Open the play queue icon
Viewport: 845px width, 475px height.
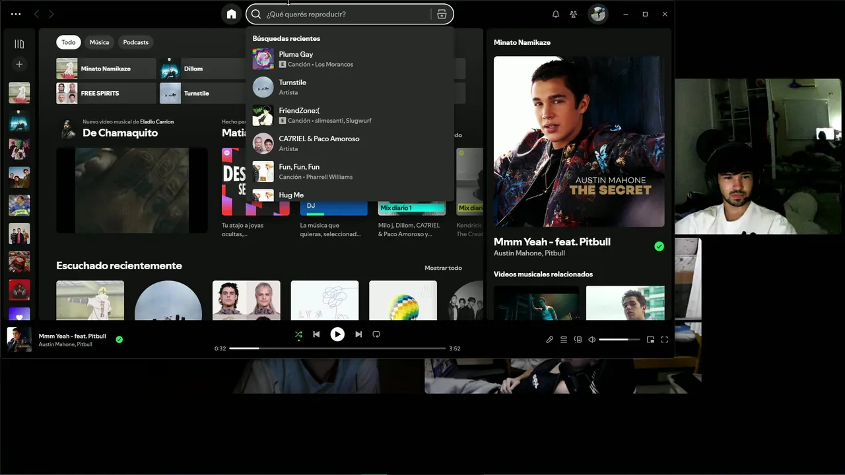point(564,340)
